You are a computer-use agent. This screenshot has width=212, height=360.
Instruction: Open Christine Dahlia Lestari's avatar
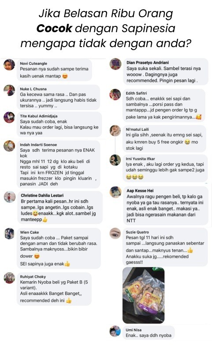(x=10, y=197)
